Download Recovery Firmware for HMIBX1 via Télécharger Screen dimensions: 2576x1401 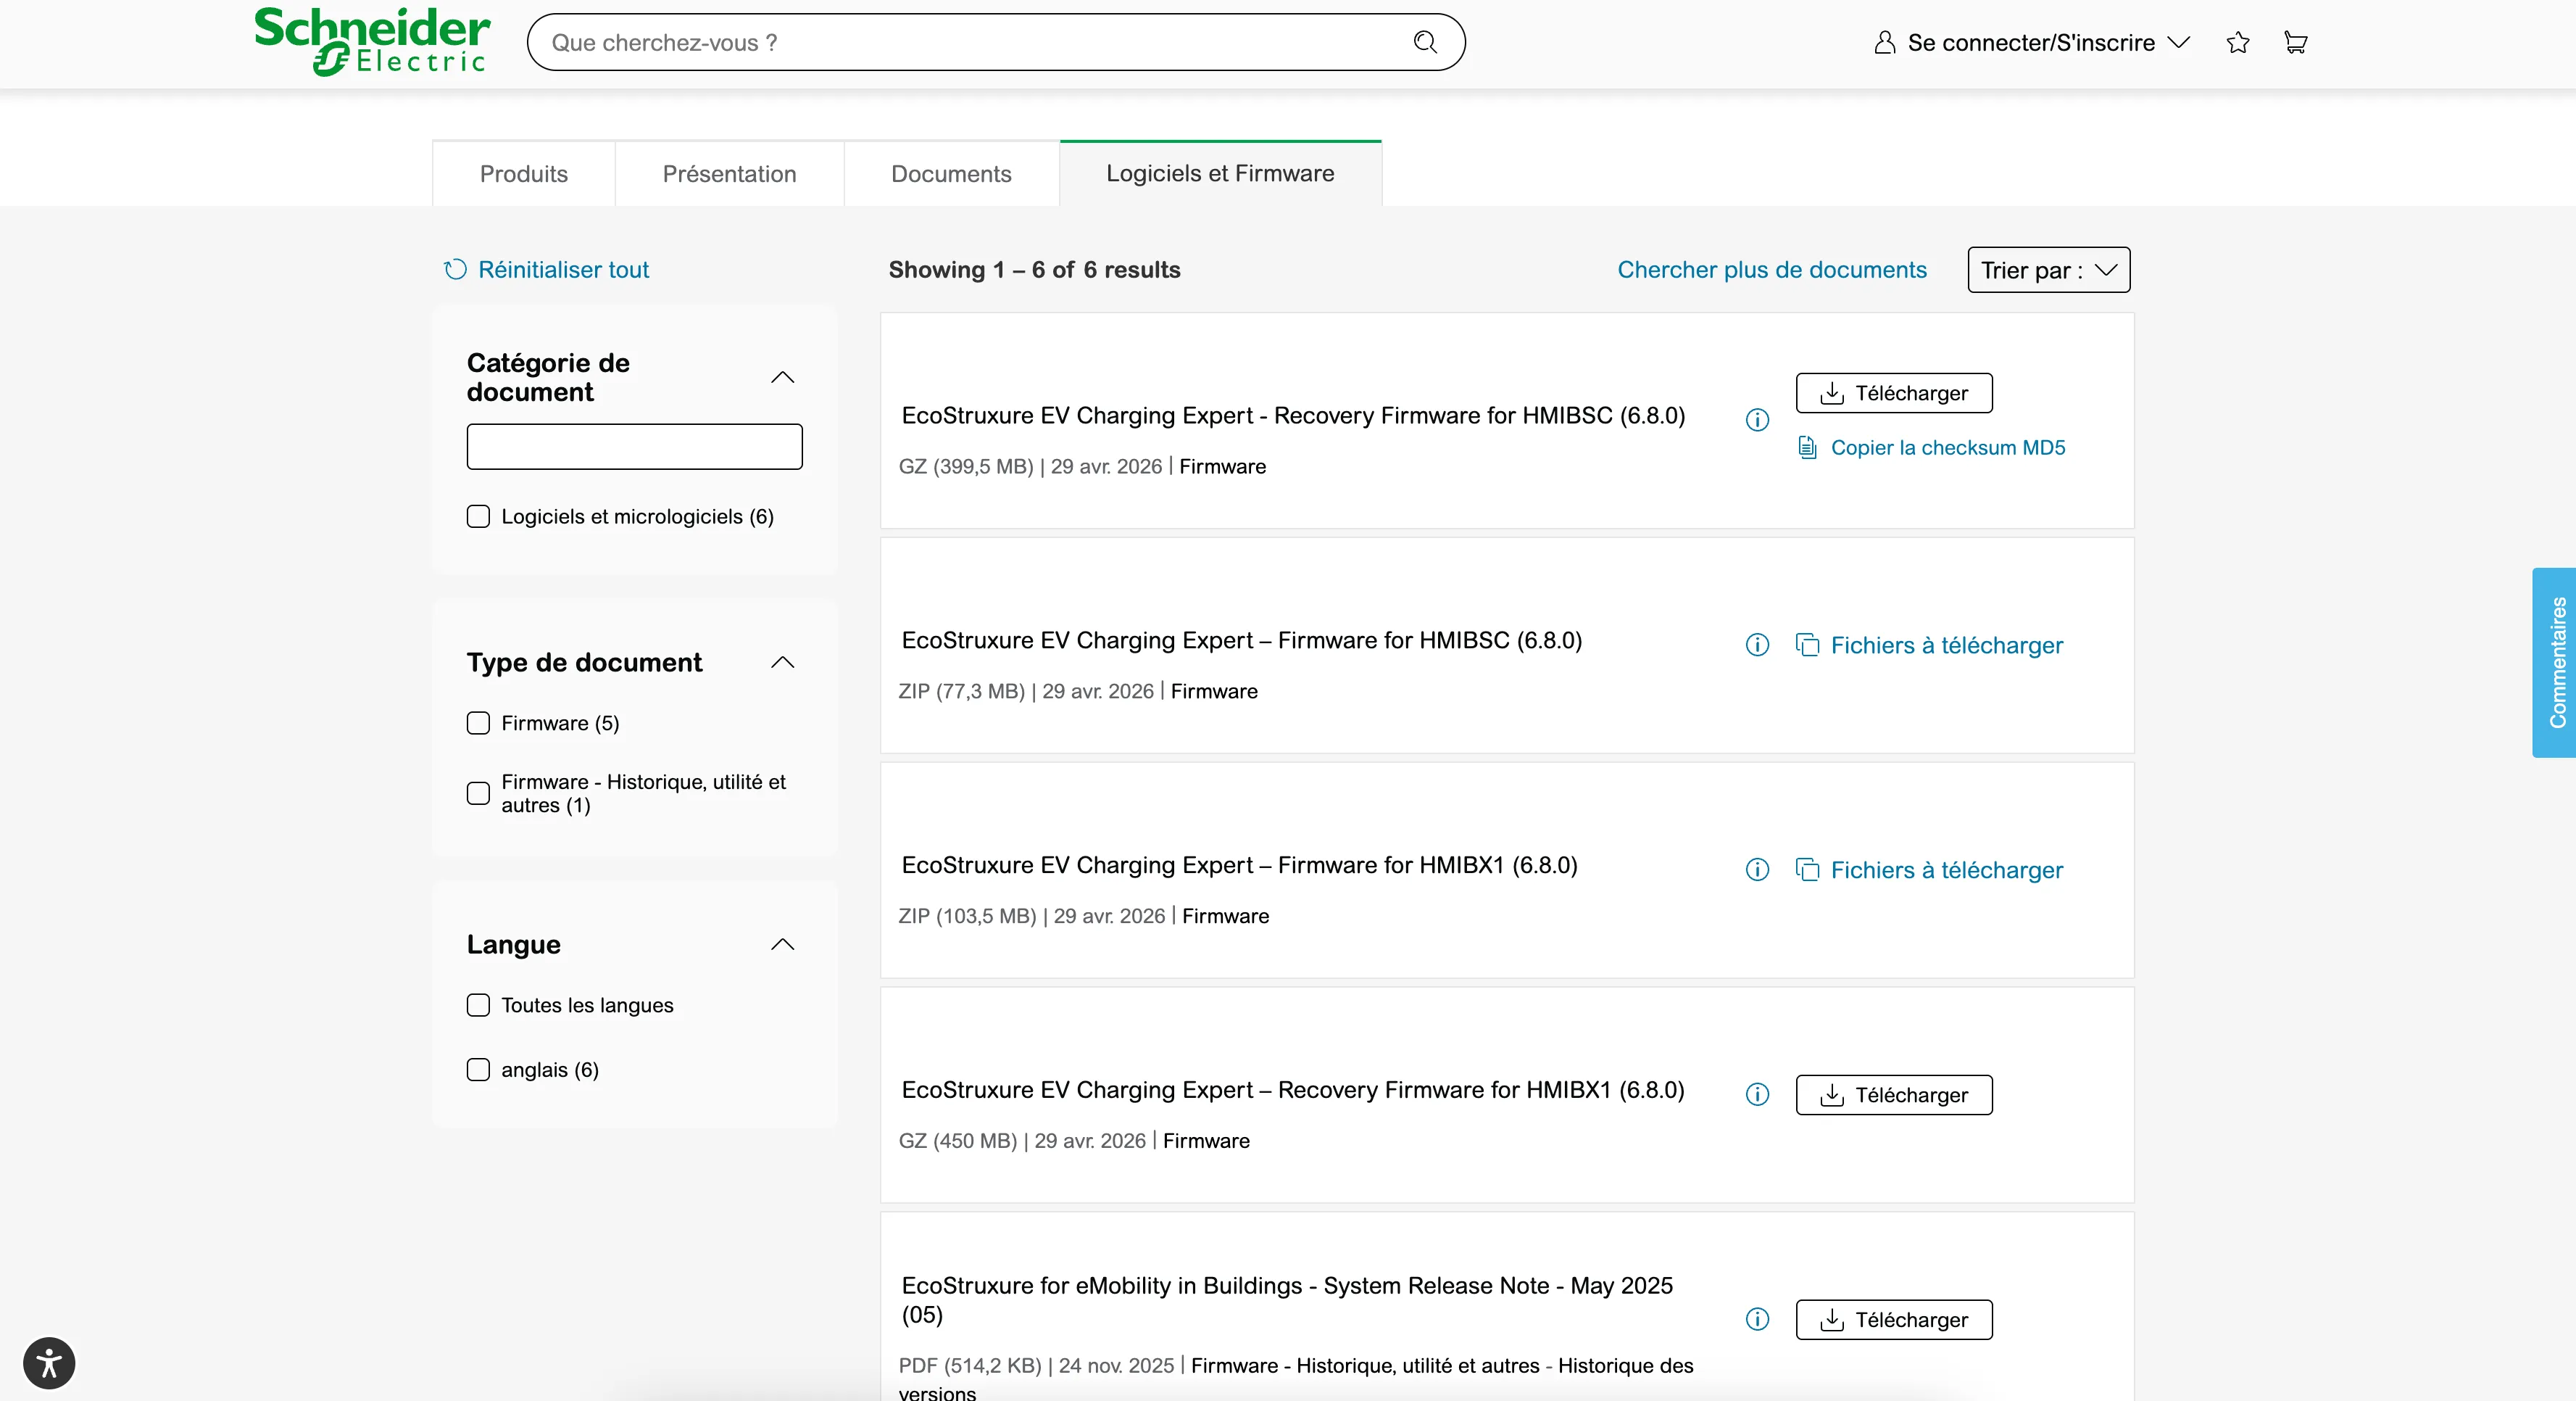tap(1894, 1095)
